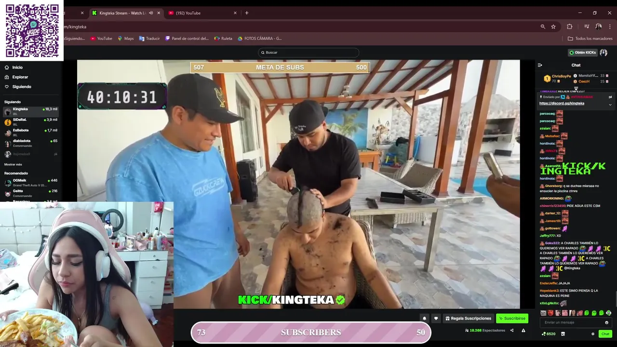Open the discord.gg/kingteka link

click(562, 103)
